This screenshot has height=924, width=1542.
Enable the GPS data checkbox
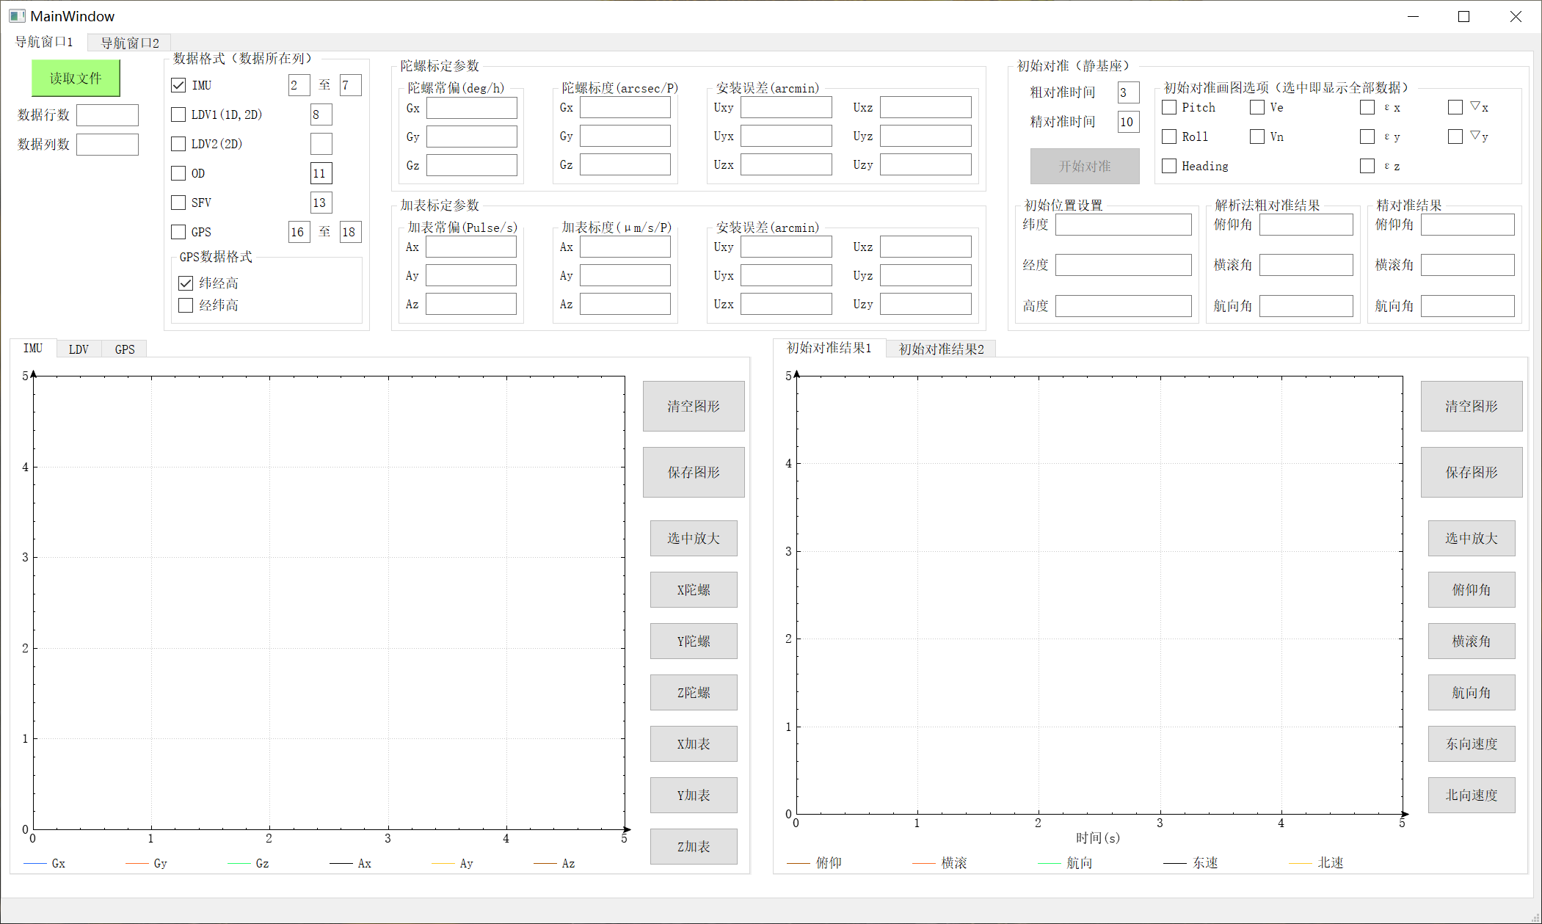pyautogui.click(x=178, y=232)
